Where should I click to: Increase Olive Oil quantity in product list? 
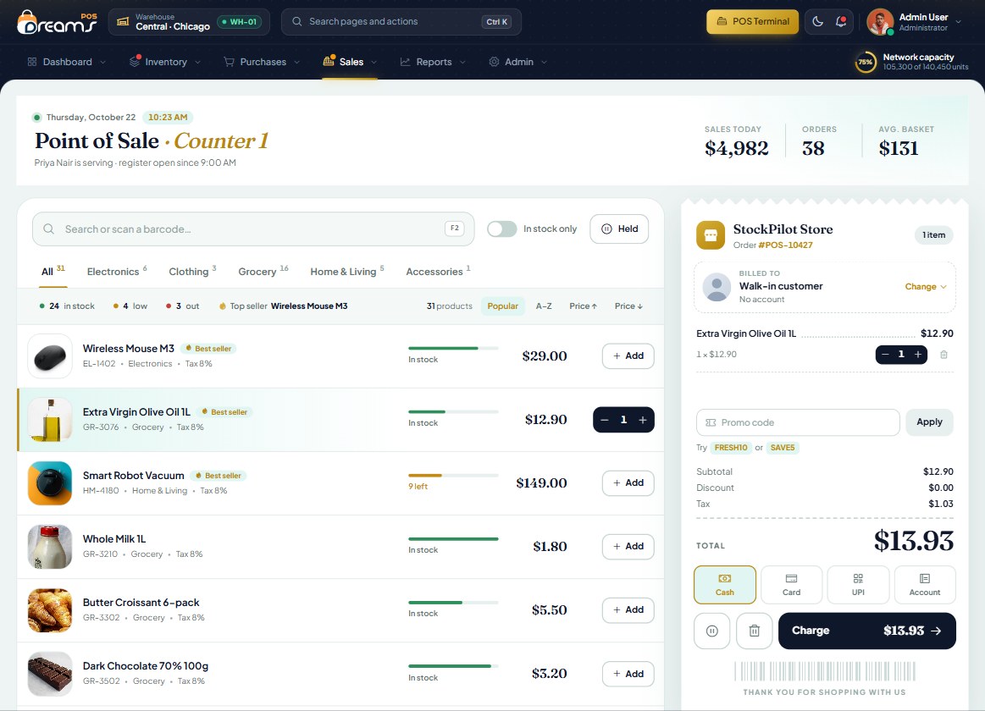pyautogui.click(x=643, y=420)
